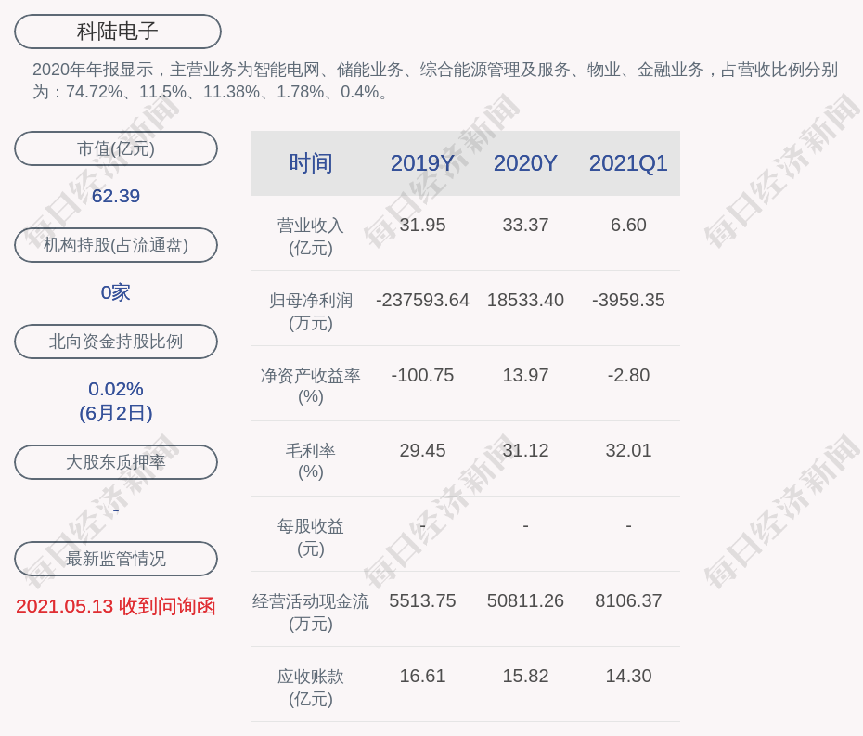Click the 0.02% northbound holding value
Image resolution: width=863 pixels, height=736 pixels.
(x=116, y=389)
